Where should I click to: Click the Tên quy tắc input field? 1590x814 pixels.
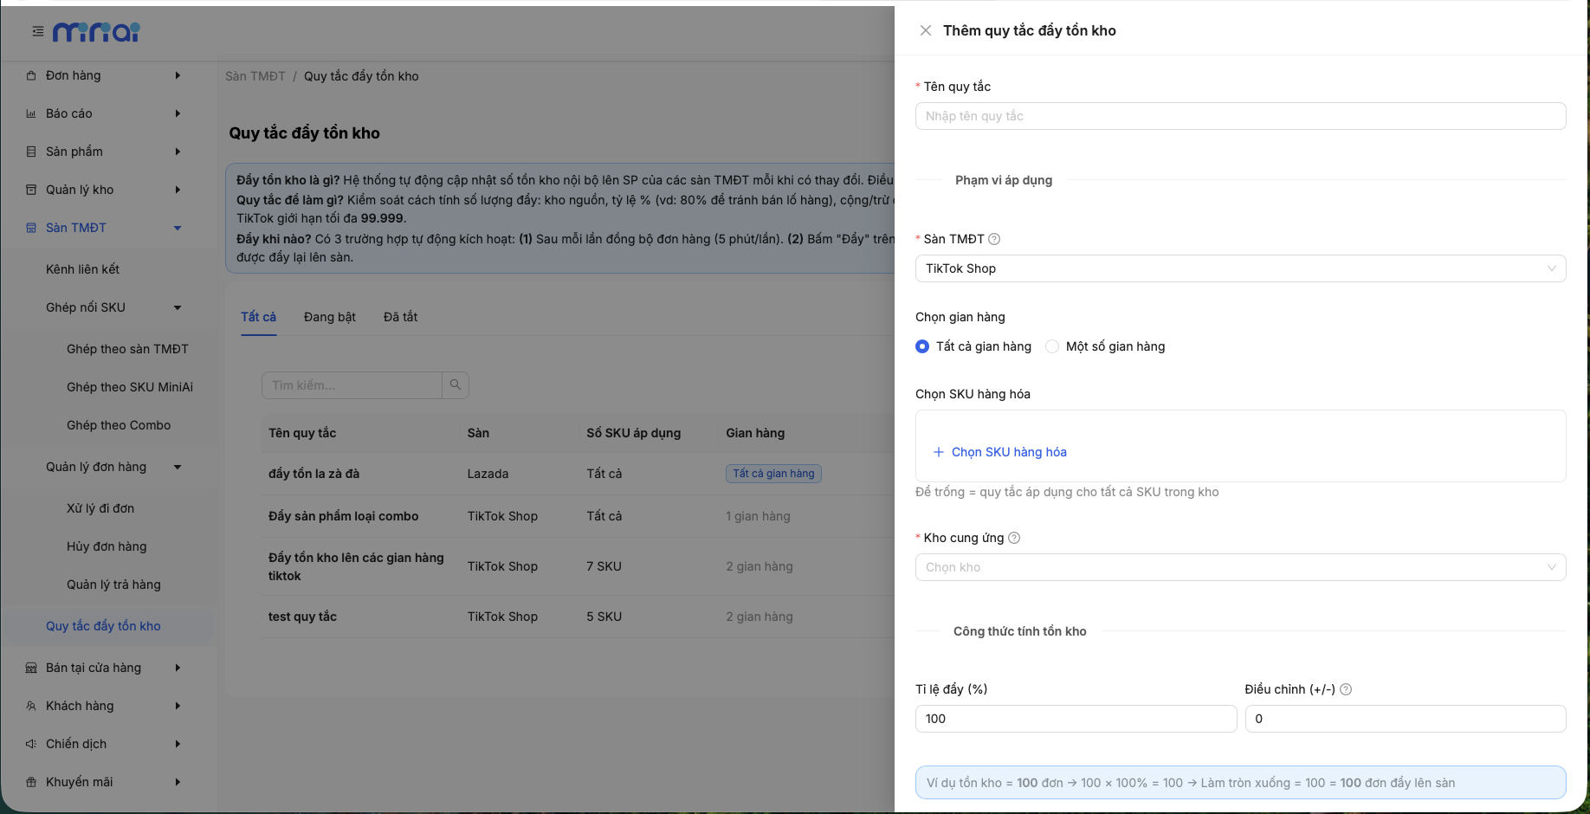(1240, 116)
